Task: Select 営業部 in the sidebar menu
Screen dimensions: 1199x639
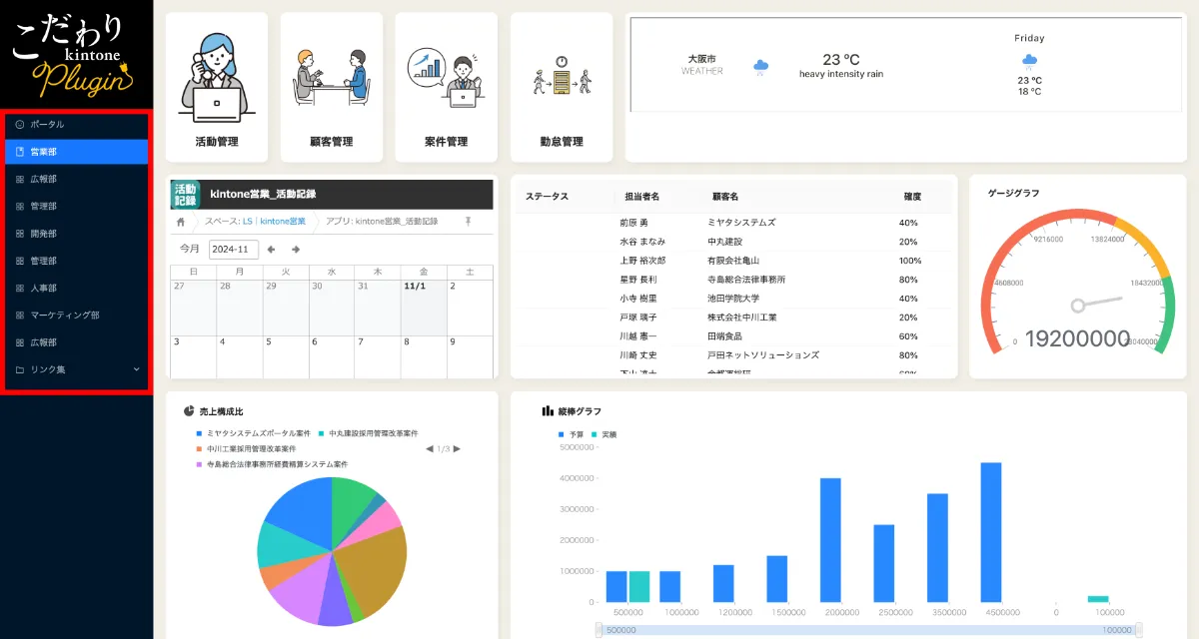Action: tap(77, 152)
